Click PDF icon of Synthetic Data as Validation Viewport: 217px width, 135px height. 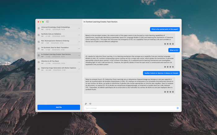point(39,35)
